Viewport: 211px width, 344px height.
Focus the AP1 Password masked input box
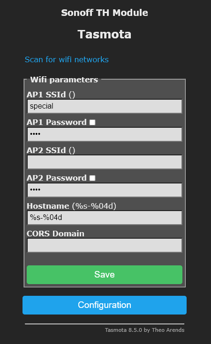tap(105, 134)
